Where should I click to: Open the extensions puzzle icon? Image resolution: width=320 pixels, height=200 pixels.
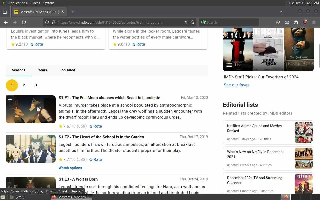296,22
